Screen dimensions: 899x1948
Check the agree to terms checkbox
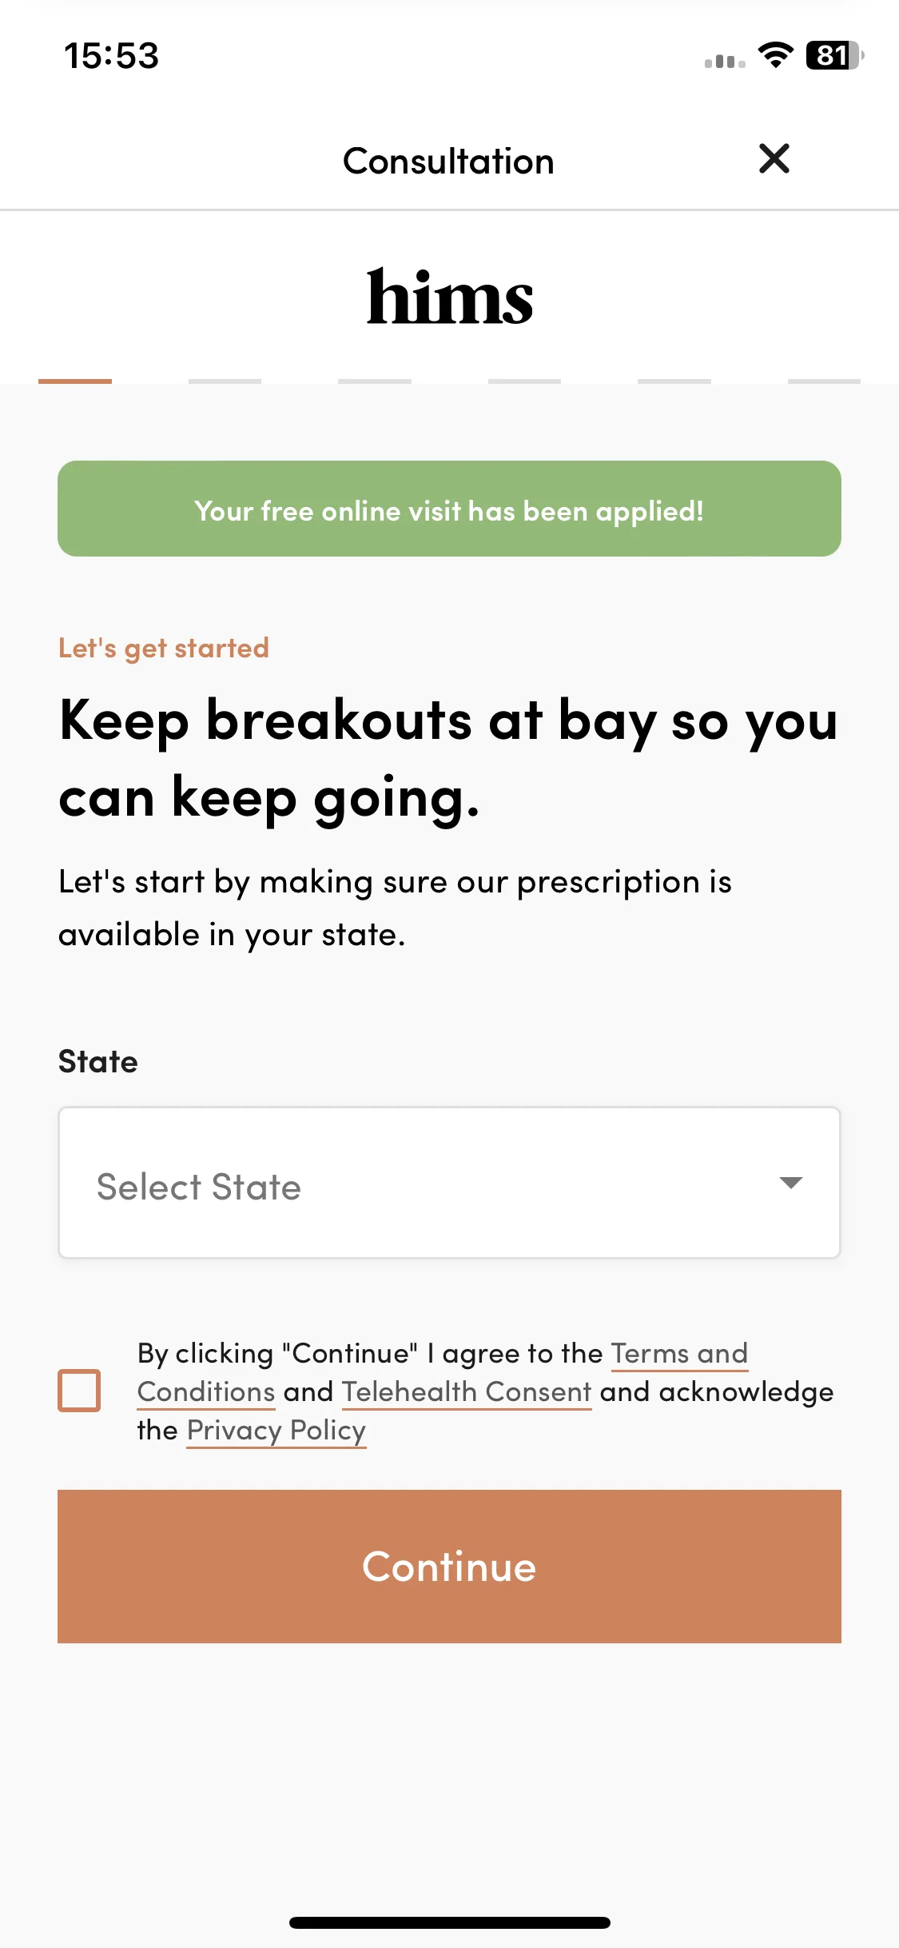pos(79,1391)
